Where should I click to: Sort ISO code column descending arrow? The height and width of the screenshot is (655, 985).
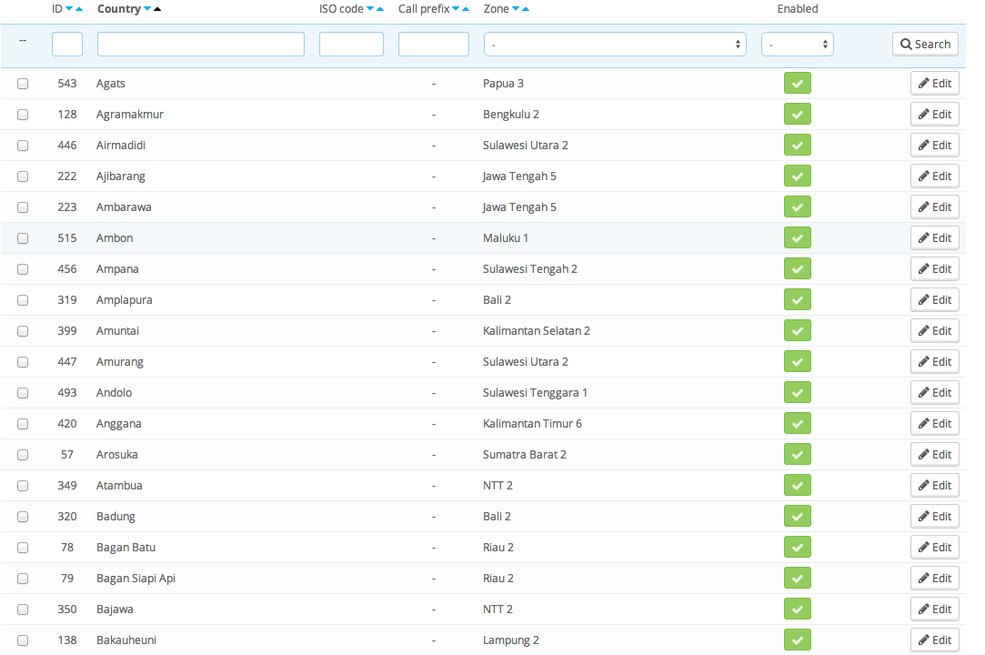tap(370, 9)
